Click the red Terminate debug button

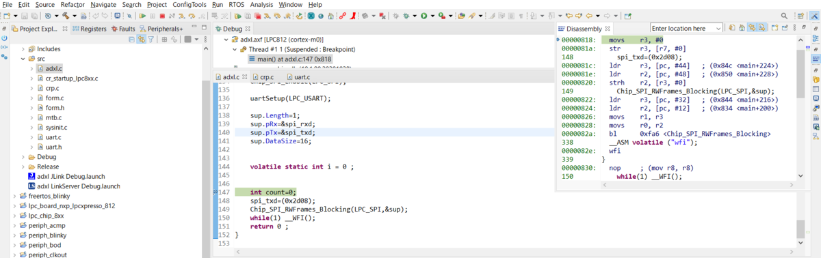162,15
